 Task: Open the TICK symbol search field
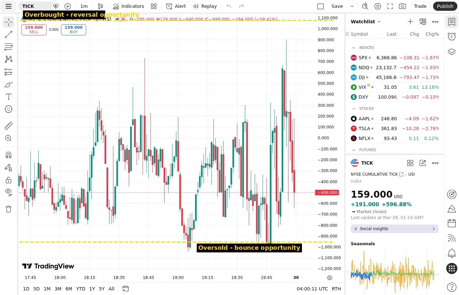[x=39, y=6]
